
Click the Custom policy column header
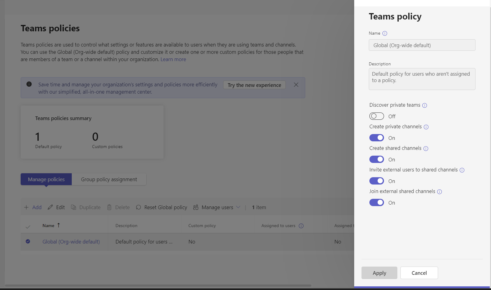202,226
